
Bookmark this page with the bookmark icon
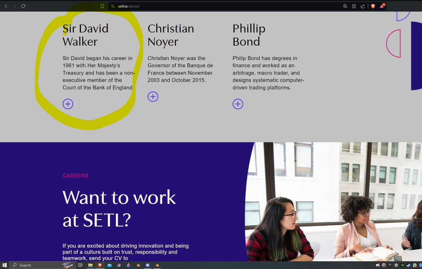(102, 6)
